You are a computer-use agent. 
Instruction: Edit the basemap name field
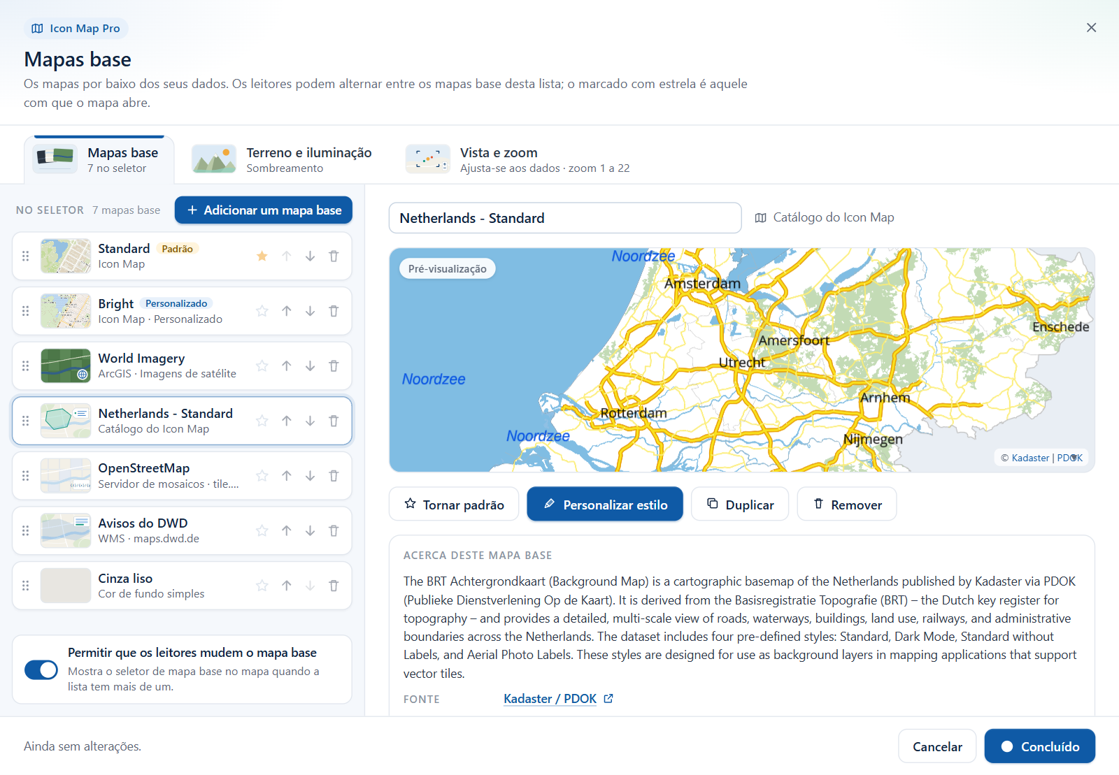tap(565, 218)
